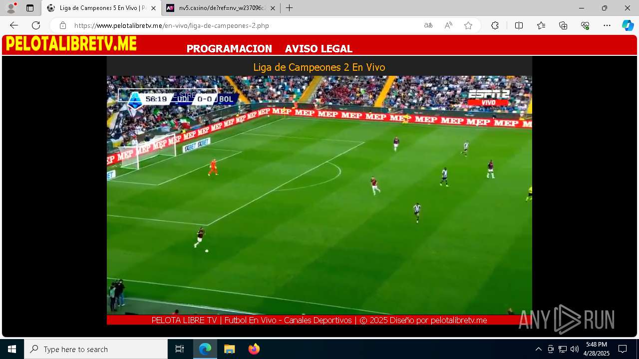Image resolution: width=639 pixels, height=359 pixels.
Task: Open the Favorites list
Action: coord(541,25)
